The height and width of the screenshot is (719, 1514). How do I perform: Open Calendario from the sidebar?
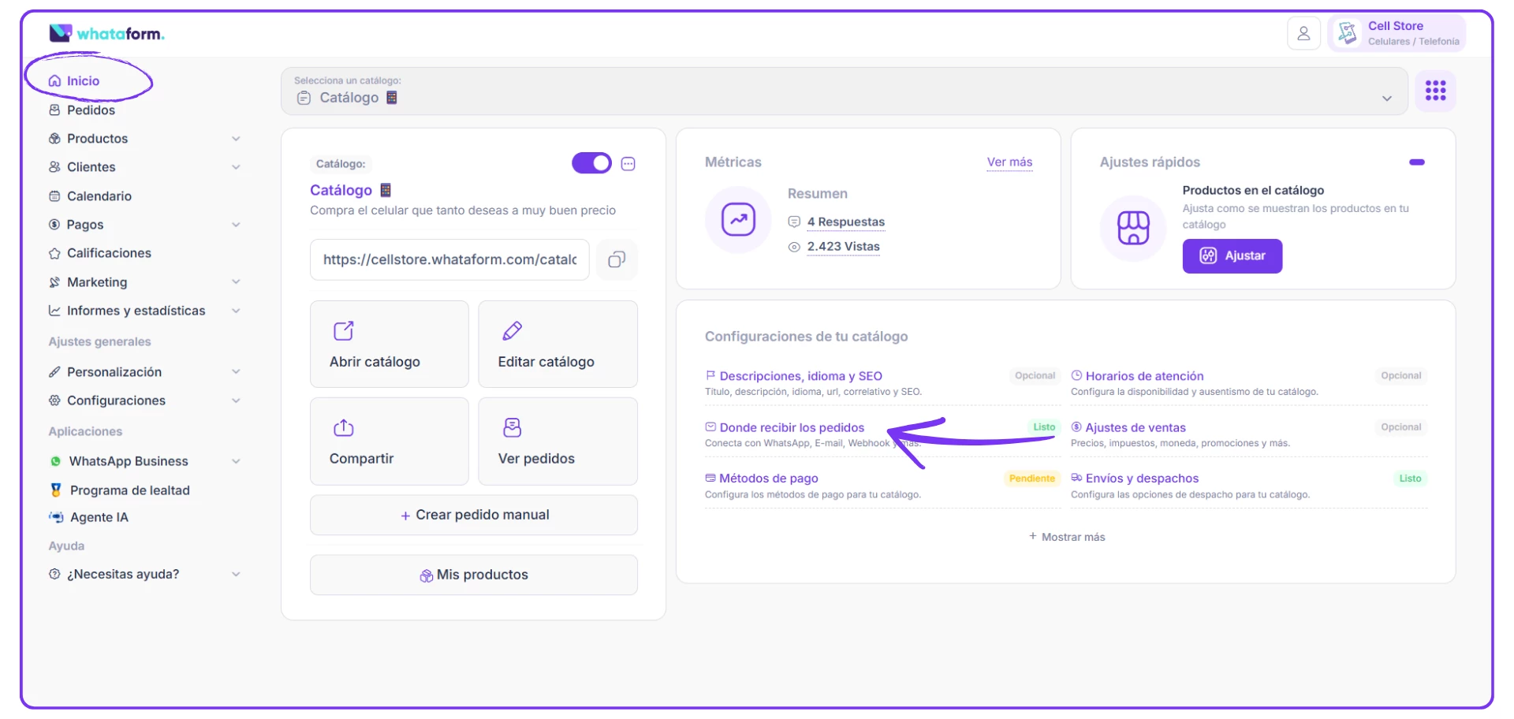click(99, 196)
